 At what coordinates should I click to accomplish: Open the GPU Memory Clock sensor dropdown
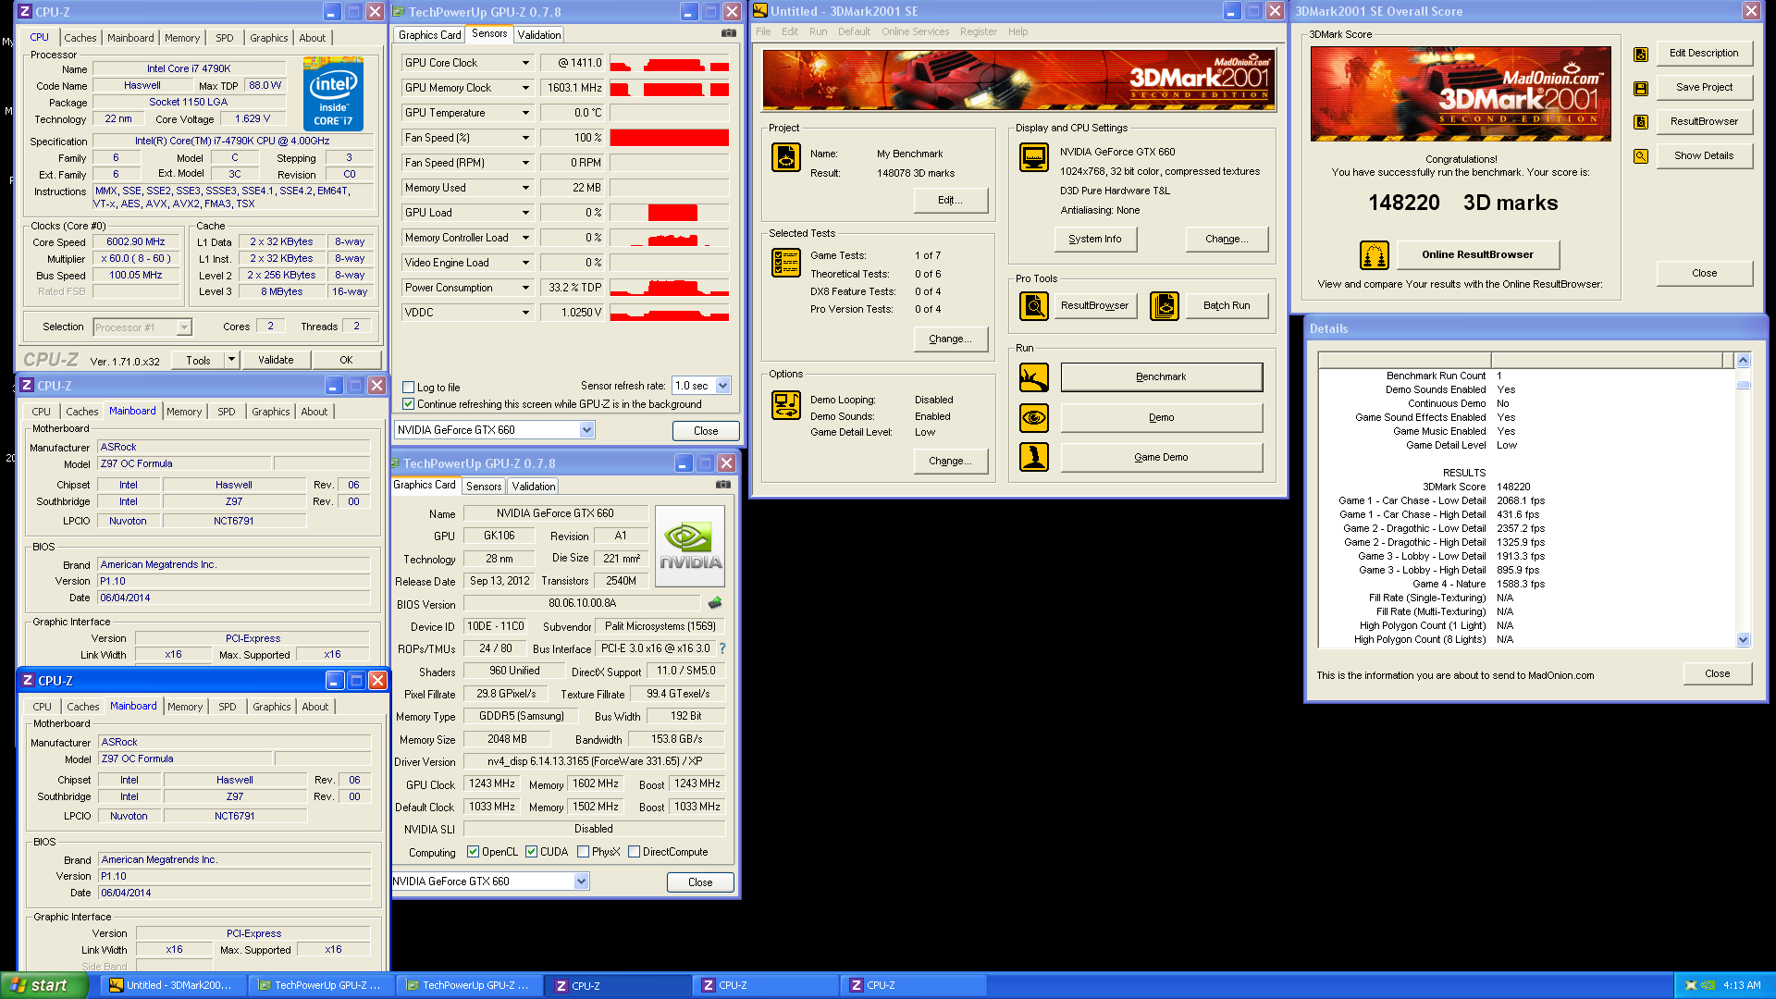pos(525,88)
